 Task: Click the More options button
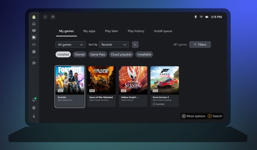tap(193, 116)
